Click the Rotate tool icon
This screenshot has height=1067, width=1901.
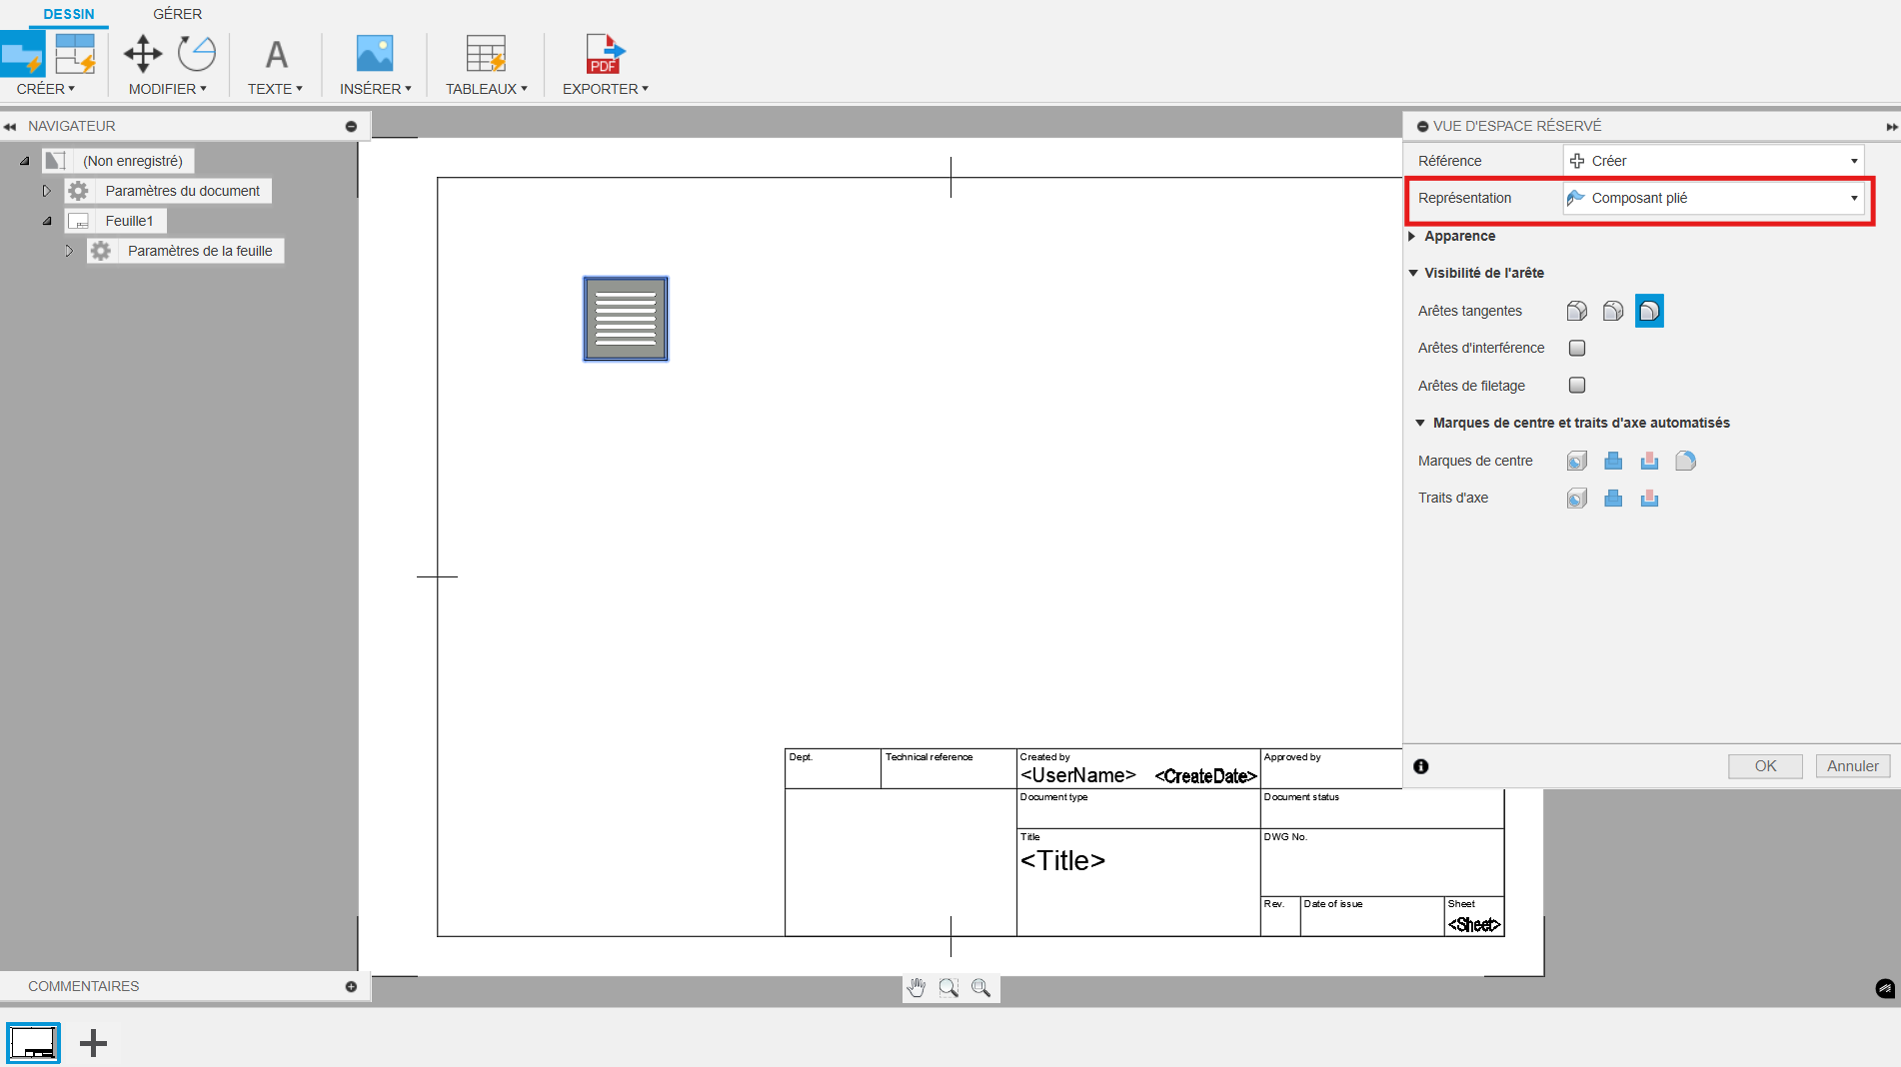click(197, 54)
